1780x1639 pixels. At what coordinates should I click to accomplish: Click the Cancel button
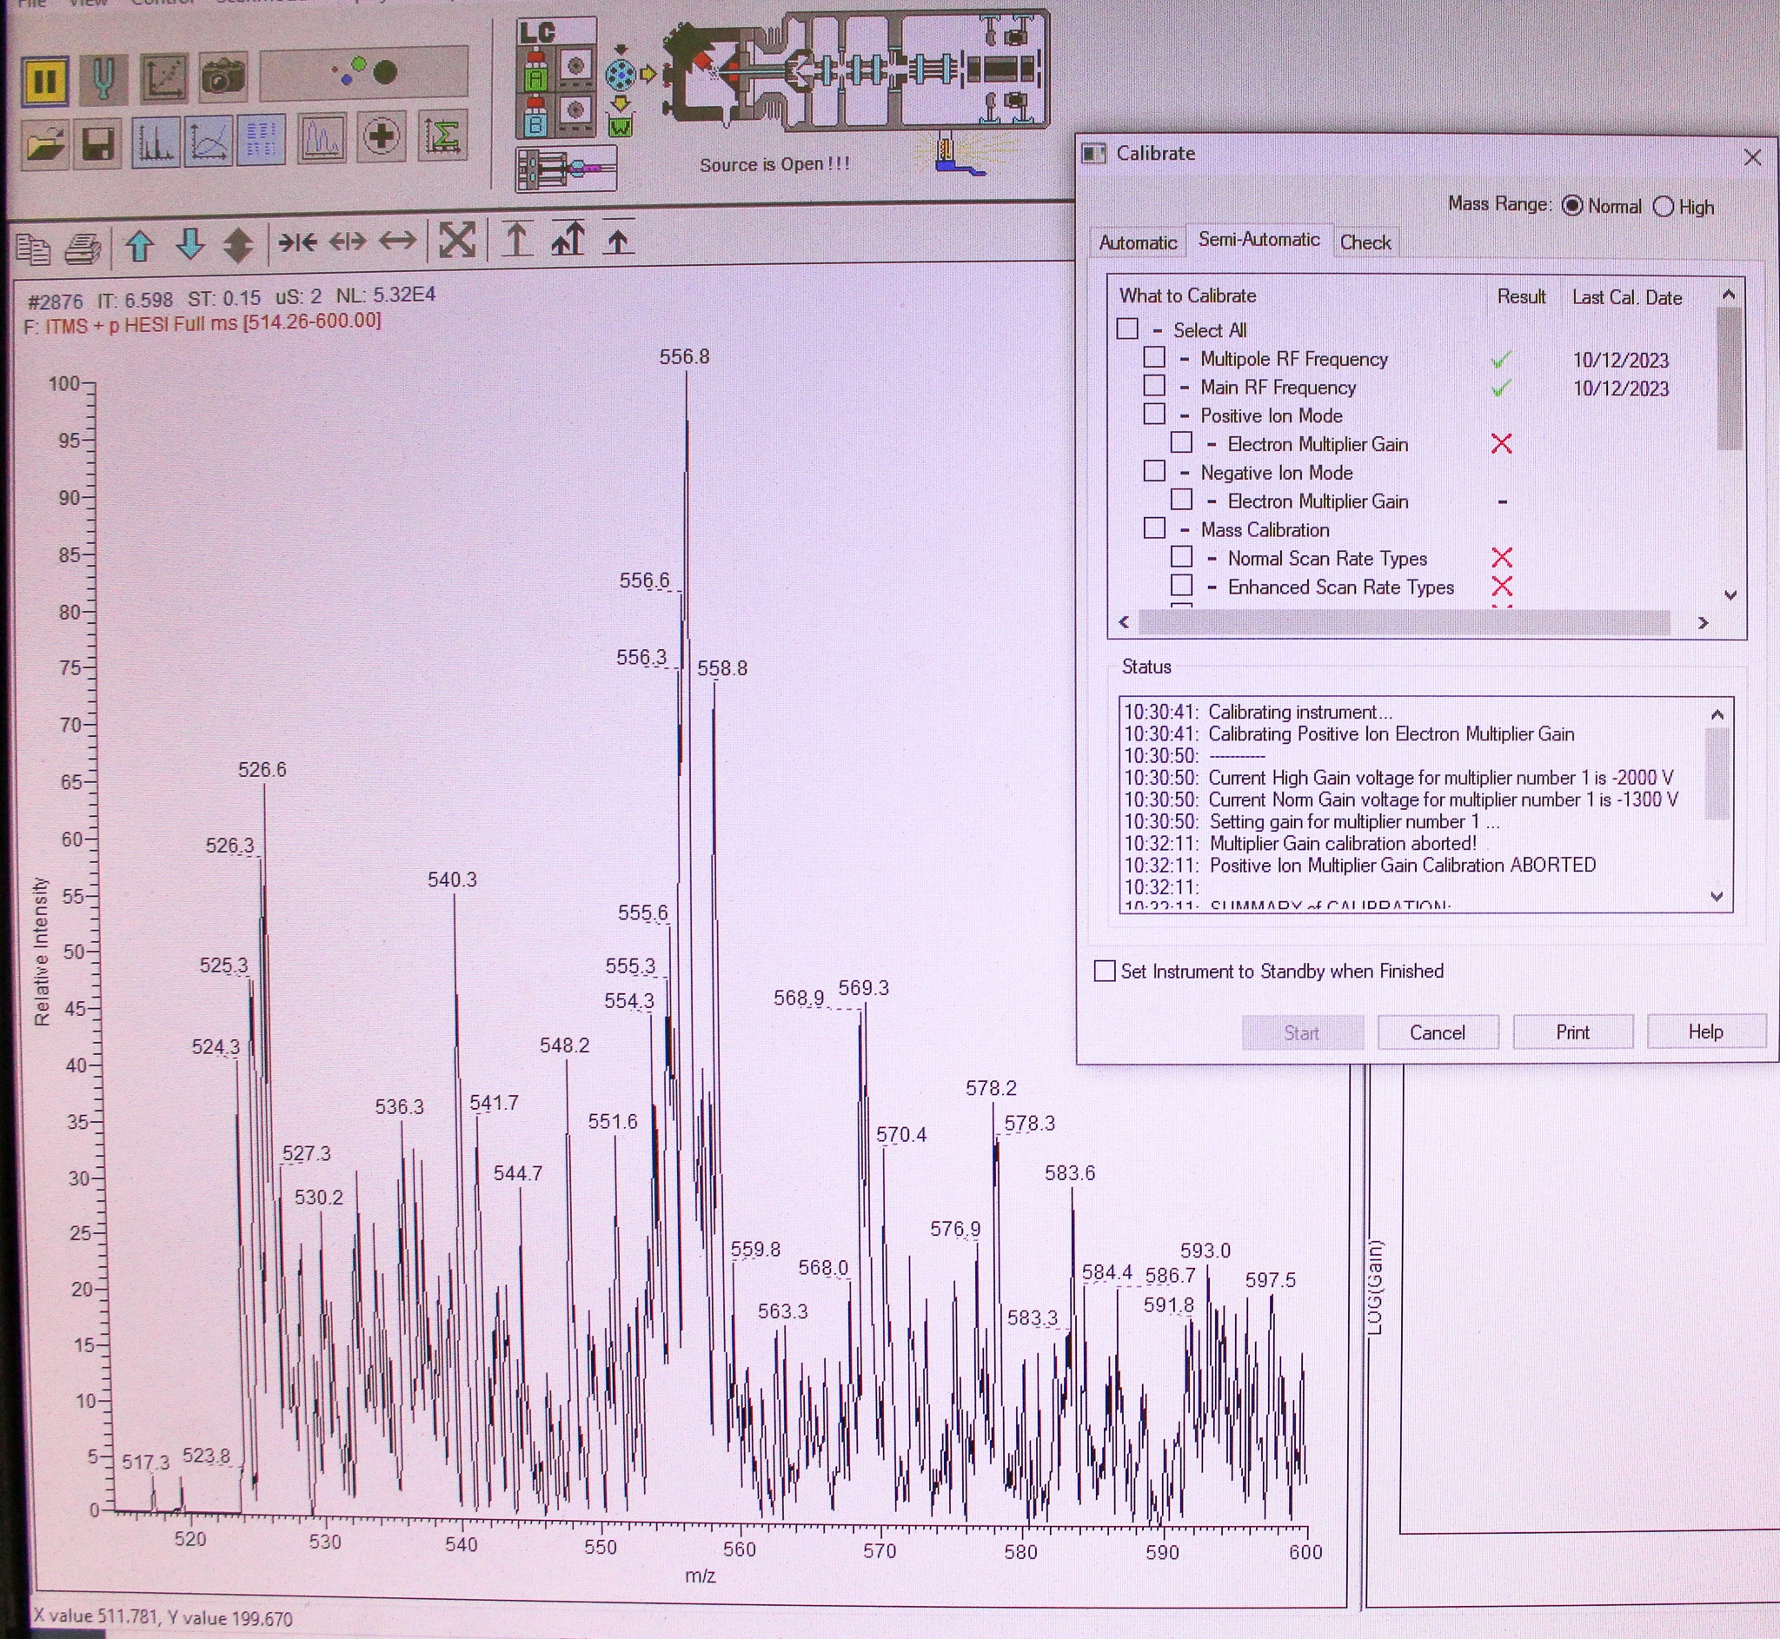click(x=1438, y=1032)
